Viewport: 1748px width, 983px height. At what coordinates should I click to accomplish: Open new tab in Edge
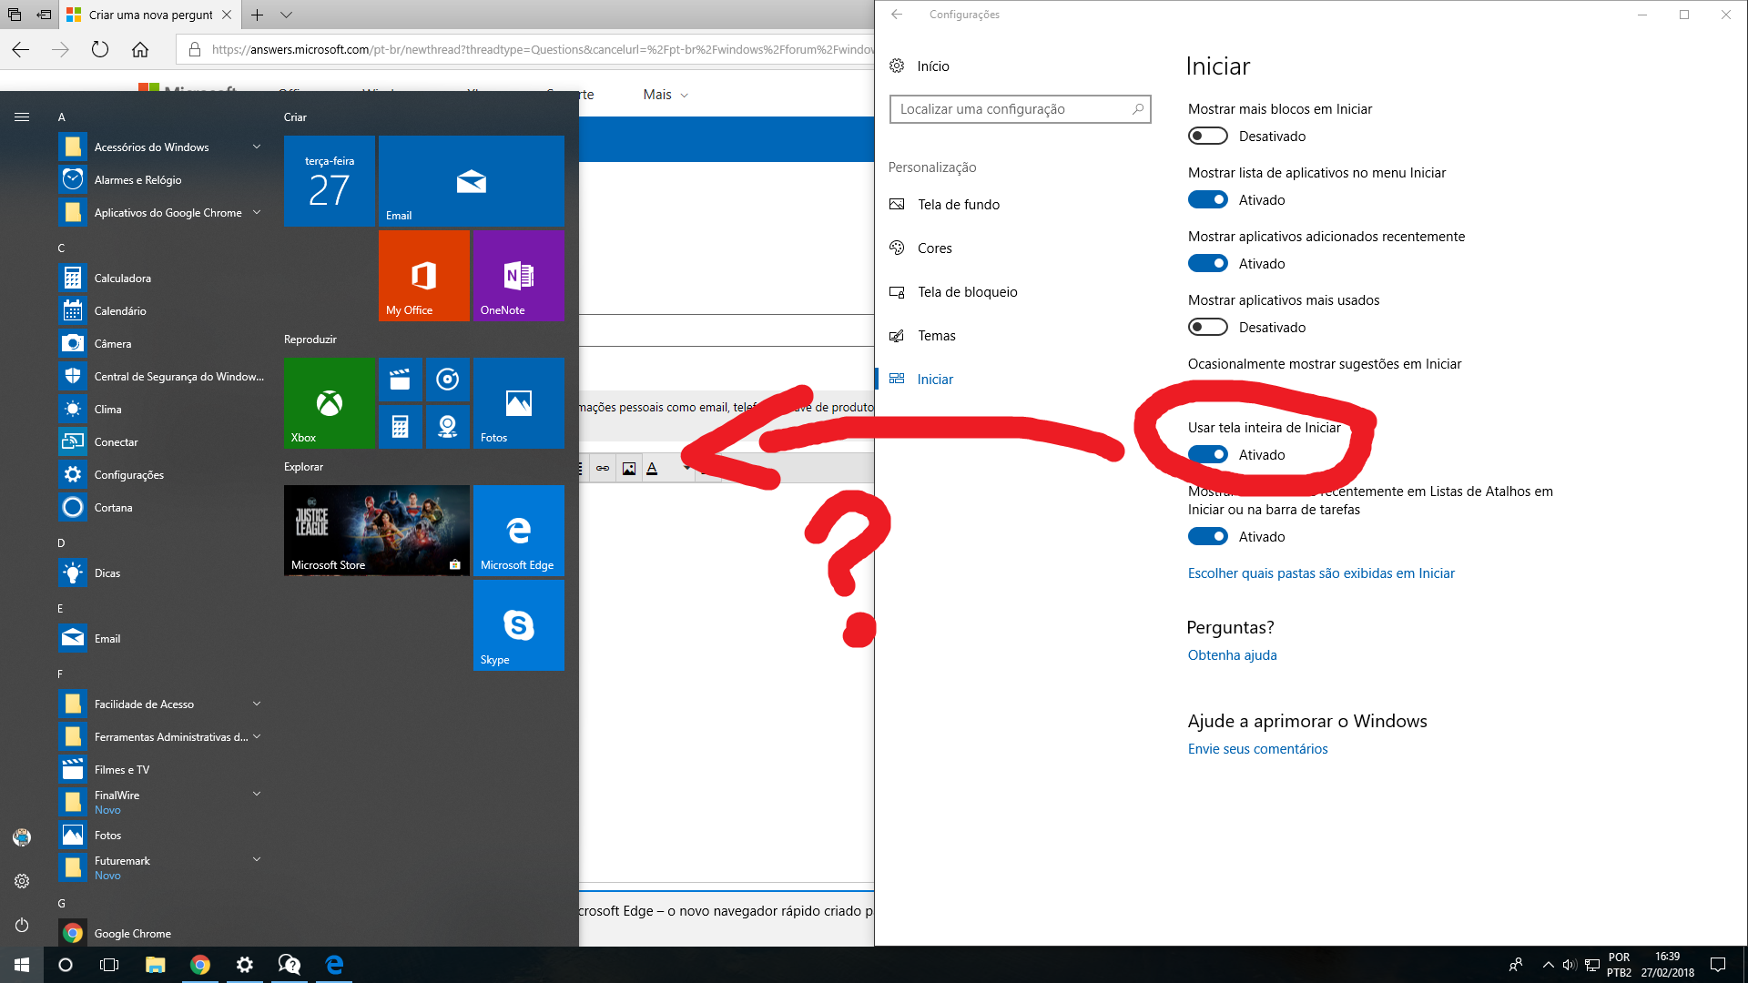(x=258, y=15)
